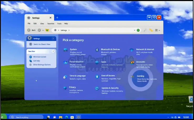Open the System category icon
This screenshot has height=120, width=194.
pyautogui.click(x=65, y=50)
